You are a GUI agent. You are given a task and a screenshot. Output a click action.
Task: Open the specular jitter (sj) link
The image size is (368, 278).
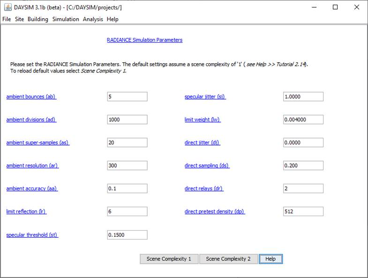tap(205, 96)
